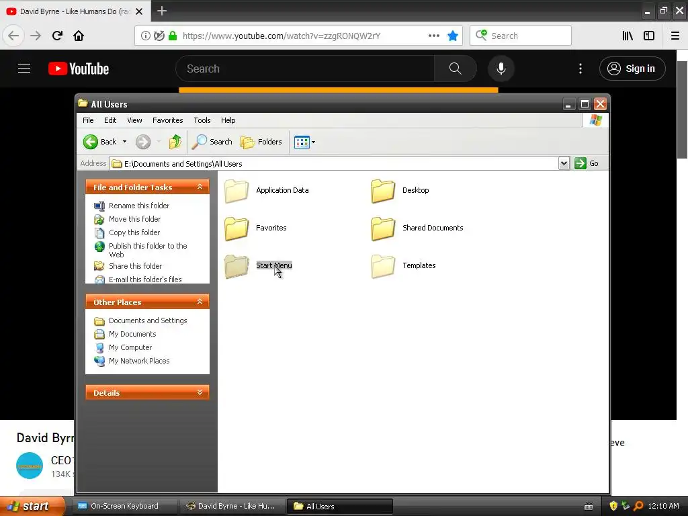Click the bookmark star in URL bar
This screenshot has height=516, width=688.
click(x=453, y=36)
